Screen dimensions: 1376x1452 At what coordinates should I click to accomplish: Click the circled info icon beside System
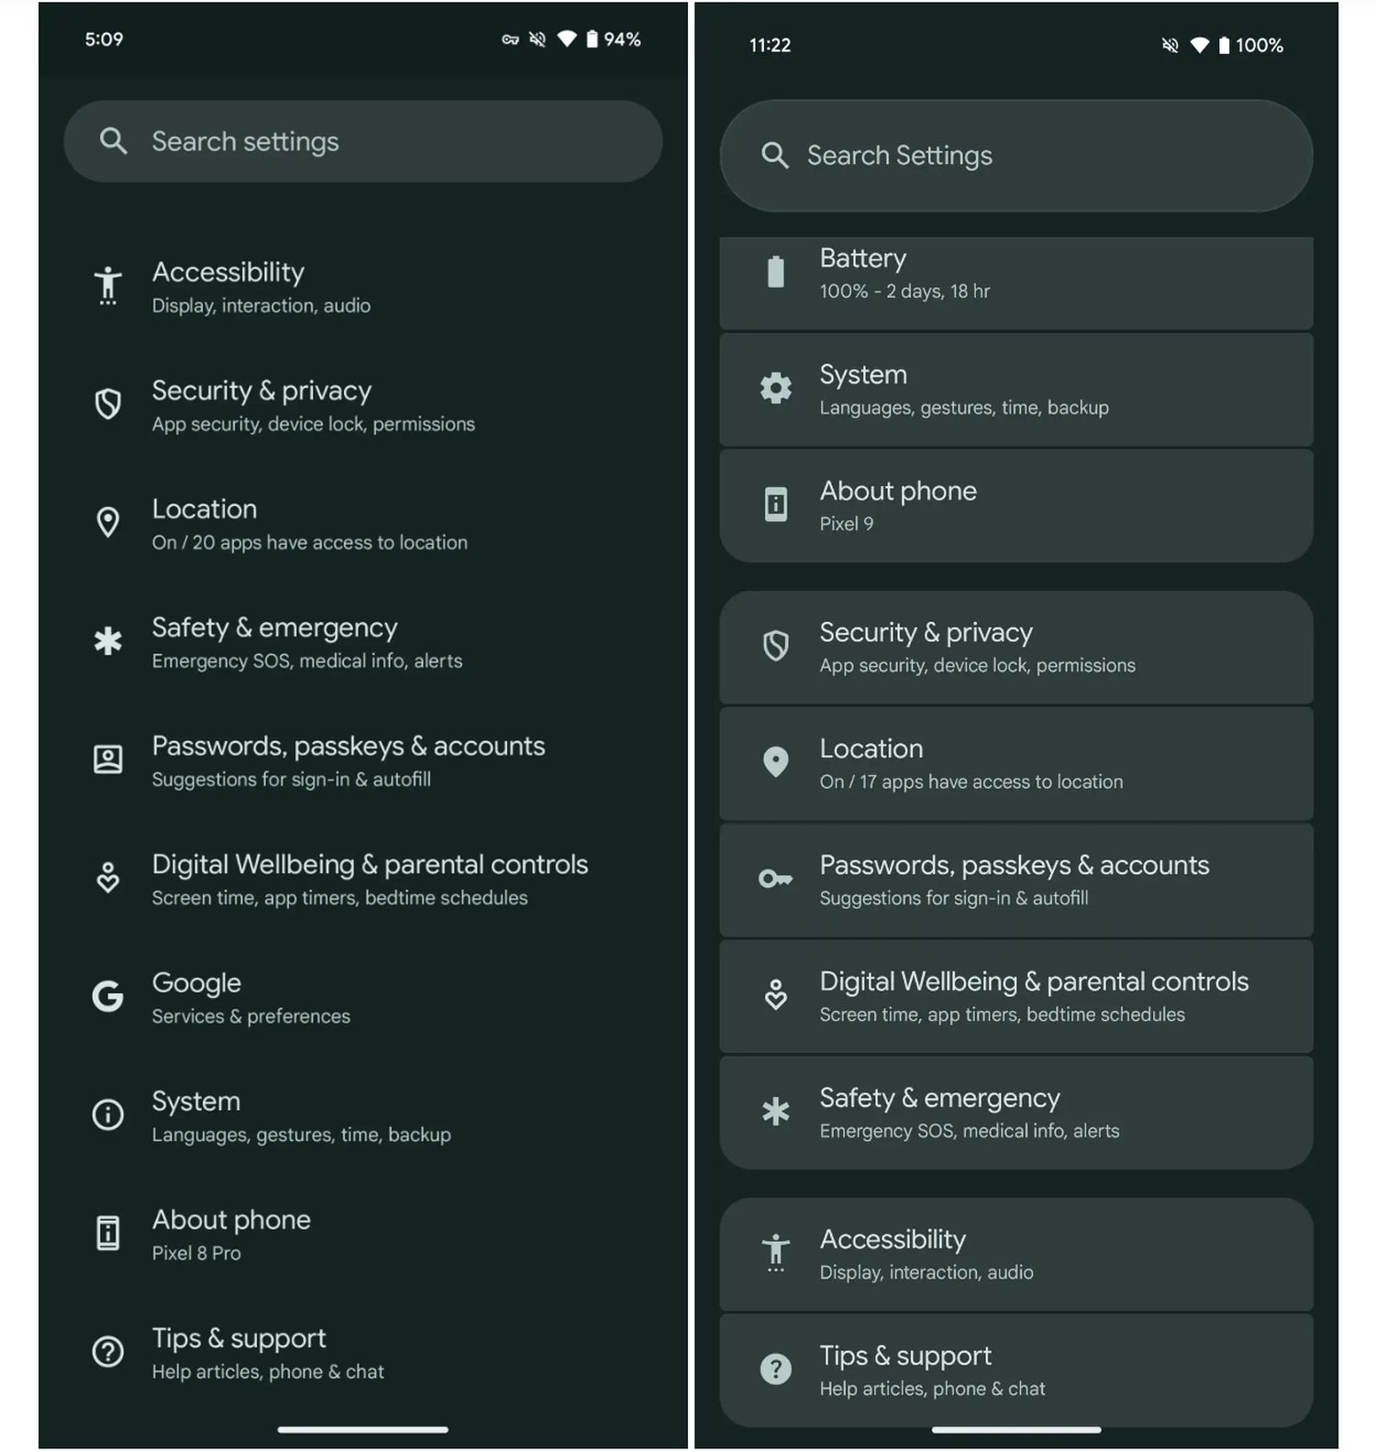pos(107,1114)
